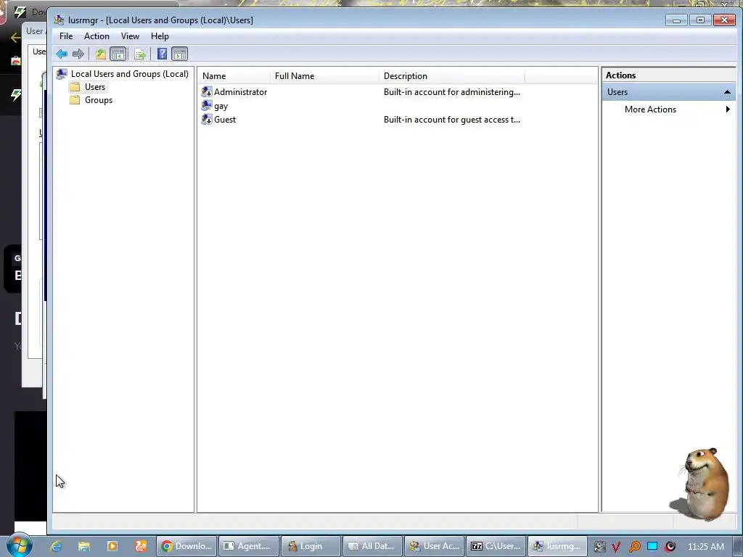Select the Guest user account
This screenshot has width=743, height=557.
[x=225, y=120]
